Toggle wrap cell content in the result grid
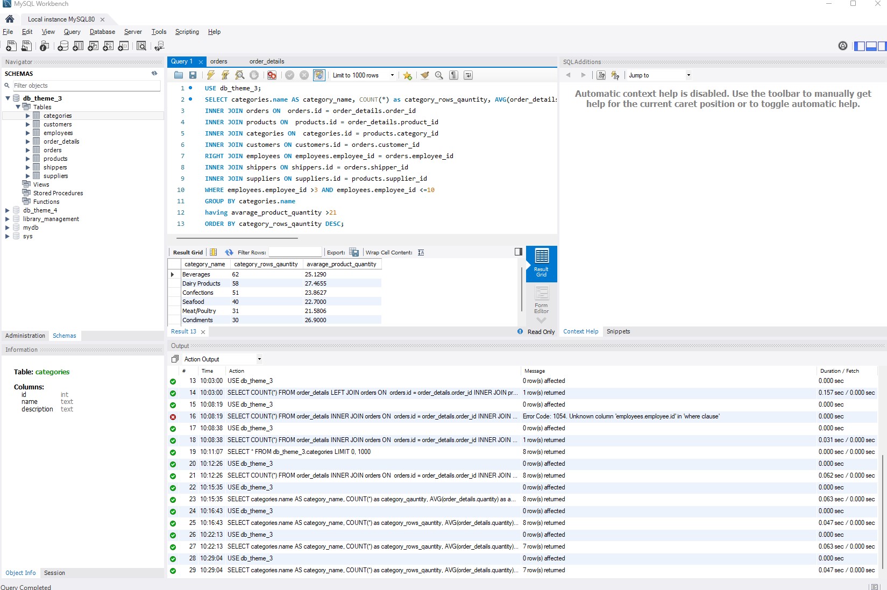This screenshot has height=590, width=887. pos(421,252)
